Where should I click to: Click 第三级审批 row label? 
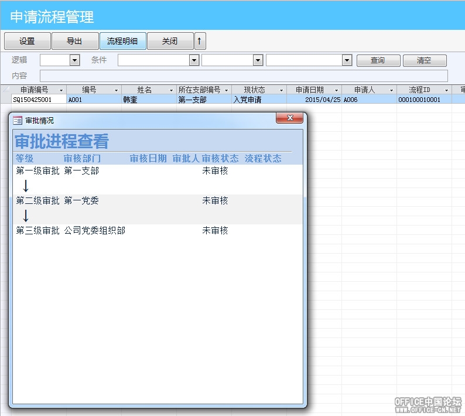pos(37,230)
